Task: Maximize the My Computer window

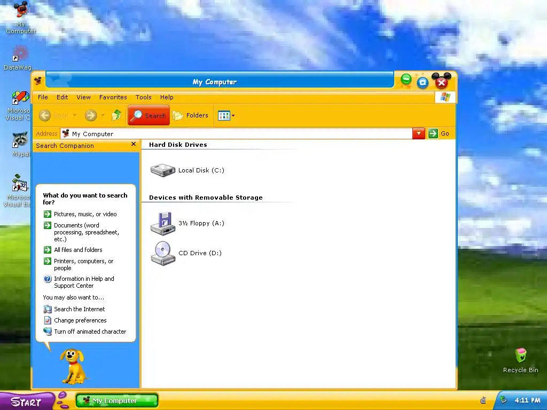Action: tap(423, 82)
